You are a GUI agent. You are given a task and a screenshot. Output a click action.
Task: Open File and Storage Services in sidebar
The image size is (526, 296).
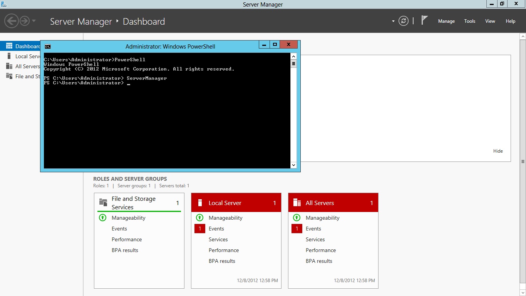pos(25,76)
